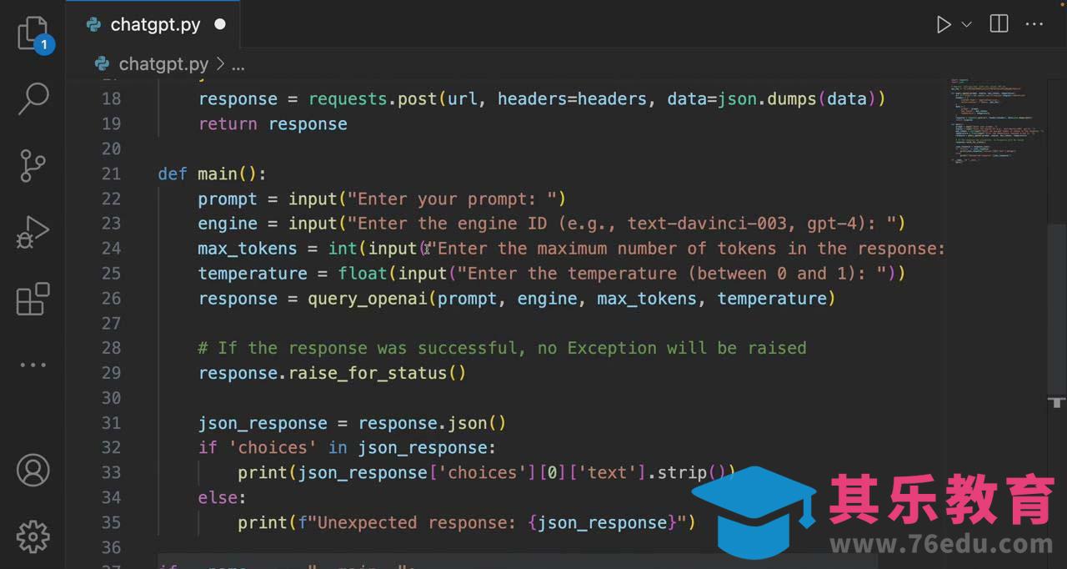Open the Source Control view
The height and width of the screenshot is (569, 1067).
[x=33, y=165]
